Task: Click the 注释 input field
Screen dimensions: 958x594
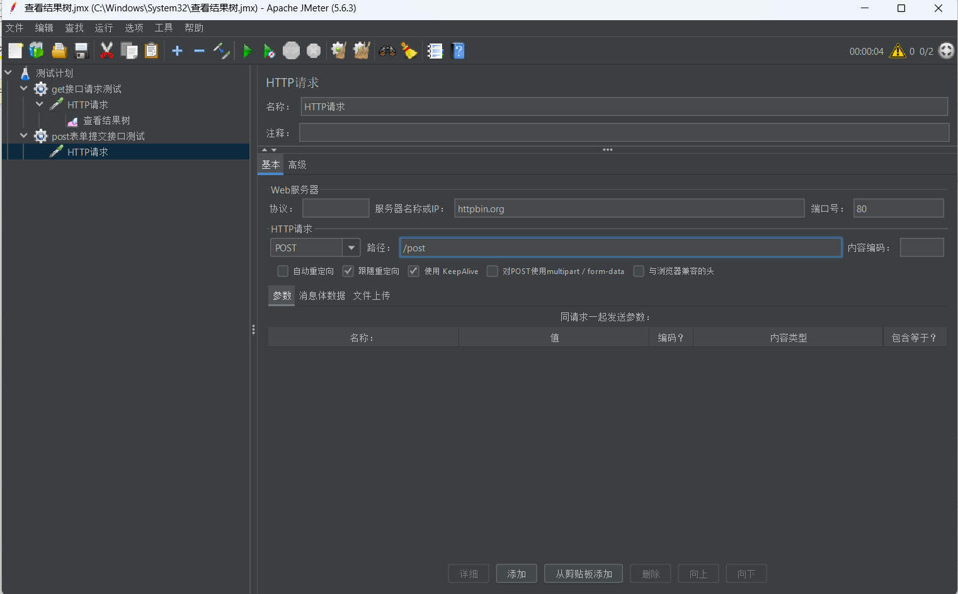Action: tap(624, 132)
